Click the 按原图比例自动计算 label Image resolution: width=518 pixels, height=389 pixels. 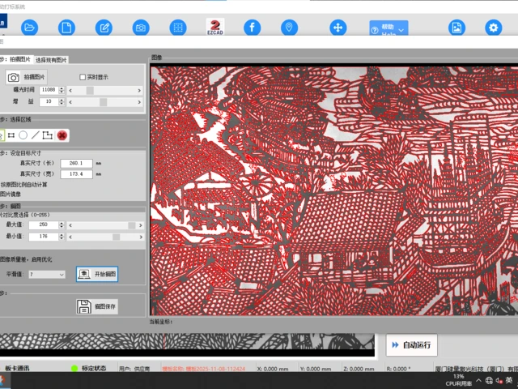click(x=23, y=185)
